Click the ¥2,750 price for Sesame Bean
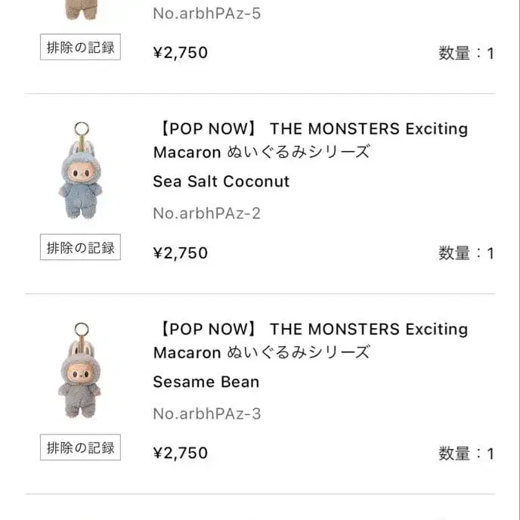Image resolution: width=520 pixels, height=520 pixels. click(180, 453)
